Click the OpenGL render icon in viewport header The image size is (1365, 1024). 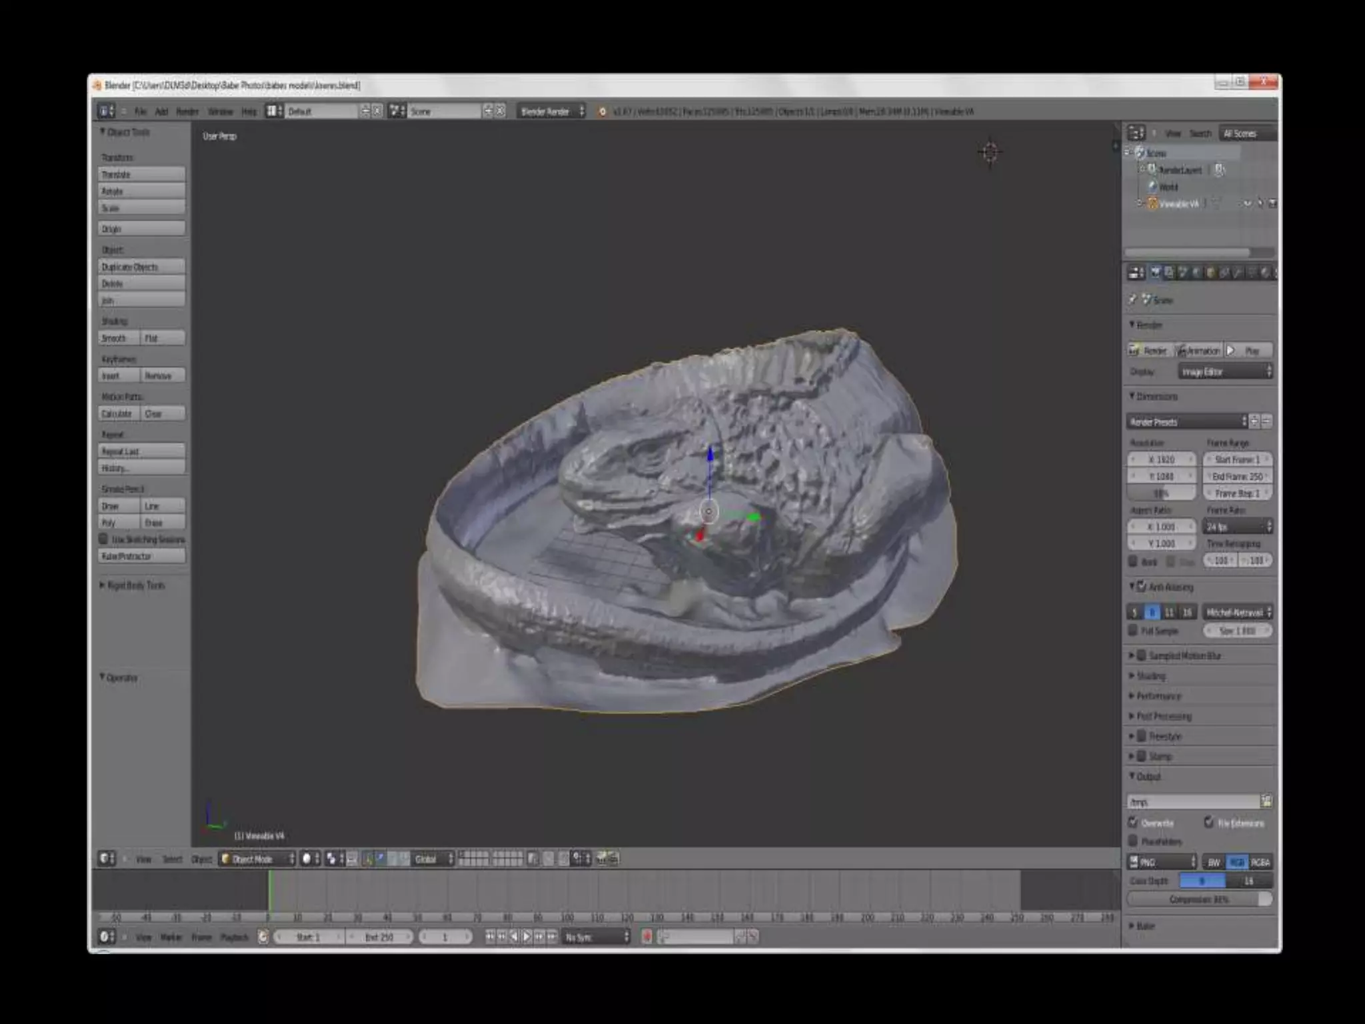(x=601, y=859)
